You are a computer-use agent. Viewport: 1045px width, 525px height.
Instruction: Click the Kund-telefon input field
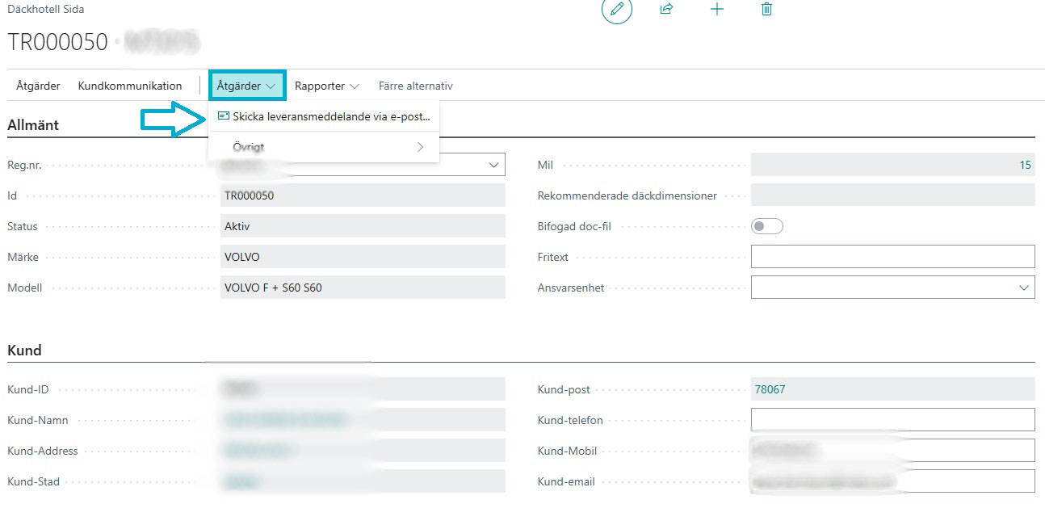point(892,420)
